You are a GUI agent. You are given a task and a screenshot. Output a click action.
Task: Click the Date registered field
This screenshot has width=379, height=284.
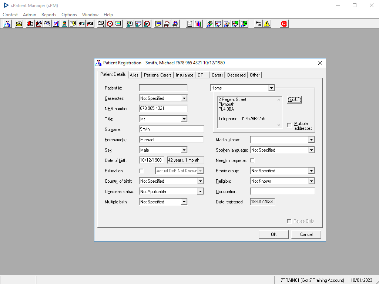262,202
